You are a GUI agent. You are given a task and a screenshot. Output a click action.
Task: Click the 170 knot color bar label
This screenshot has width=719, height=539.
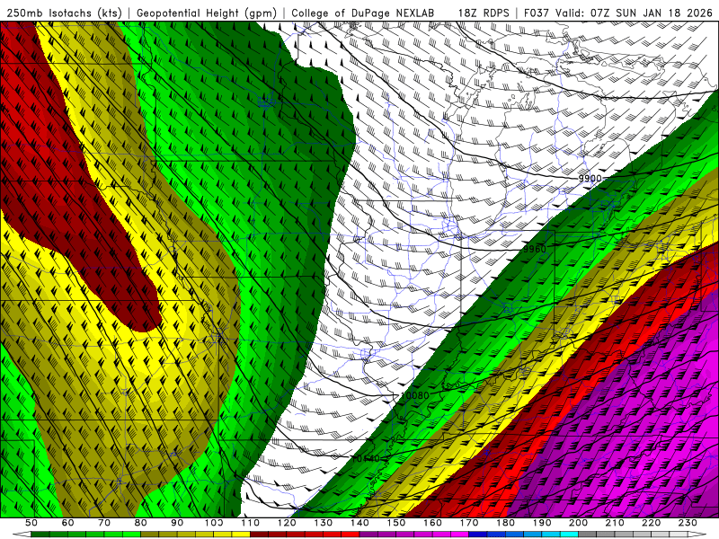pos(469,523)
